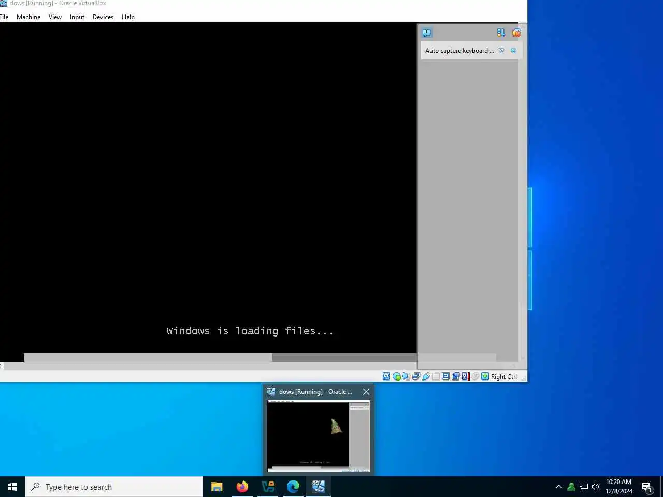This screenshot has height=497, width=663.
Task: Show hidden system tray icons
Action: (559, 487)
